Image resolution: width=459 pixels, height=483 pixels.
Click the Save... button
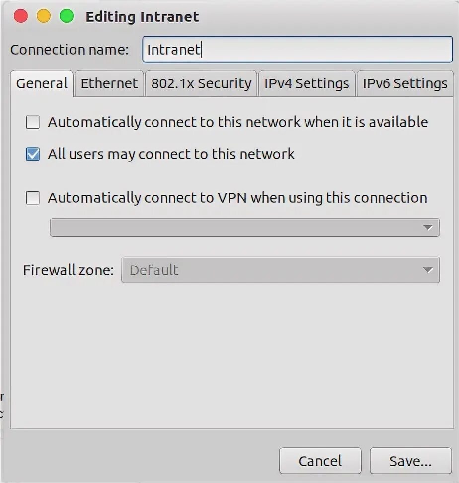tap(411, 461)
